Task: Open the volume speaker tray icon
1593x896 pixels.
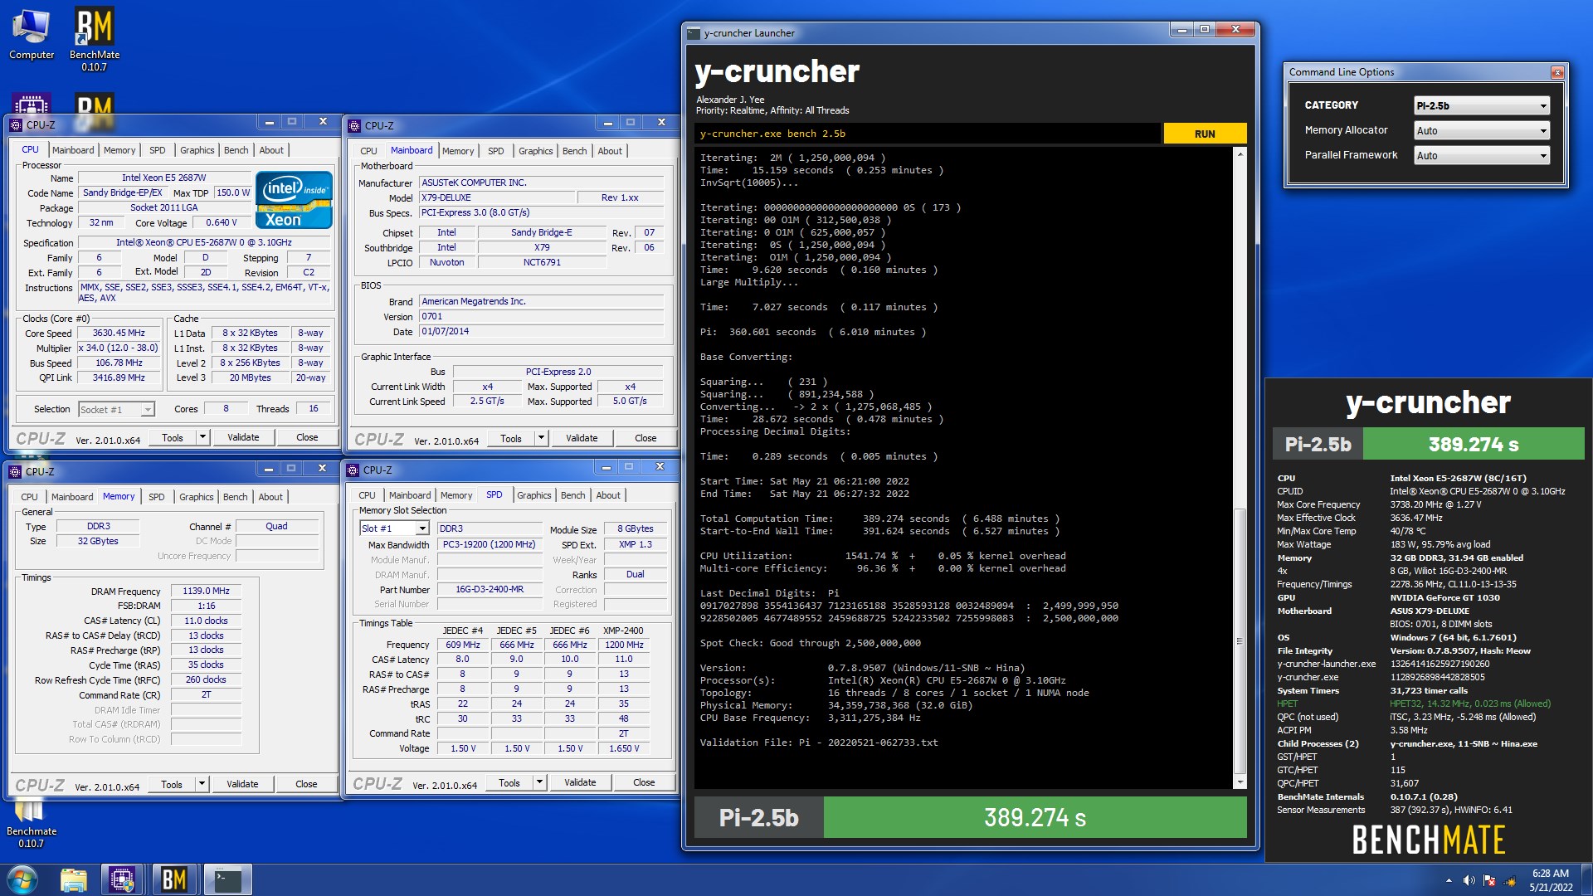Action: point(1469,880)
